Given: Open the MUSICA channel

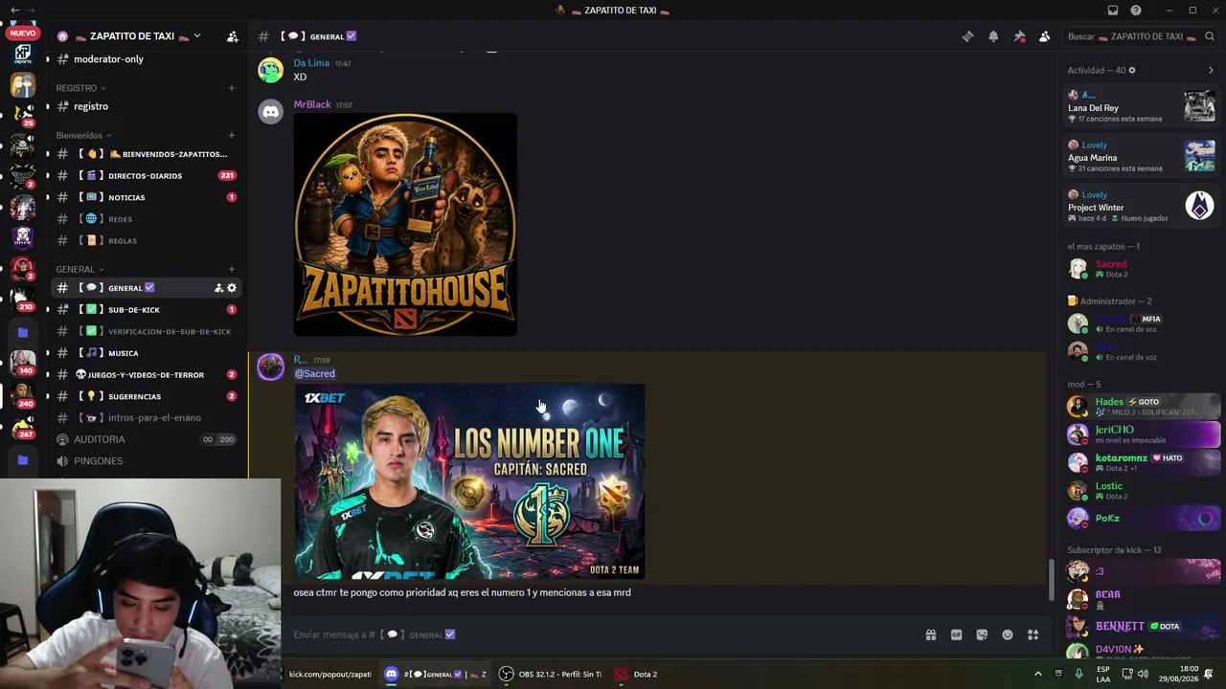Looking at the screenshot, I should click(x=146, y=353).
